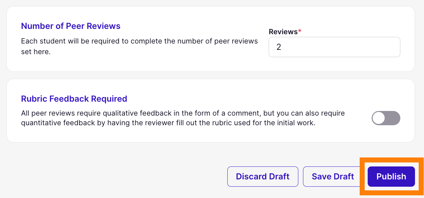The height and width of the screenshot is (198, 424).
Task: Click the 'set here.' line of text
Action: tap(36, 52)
